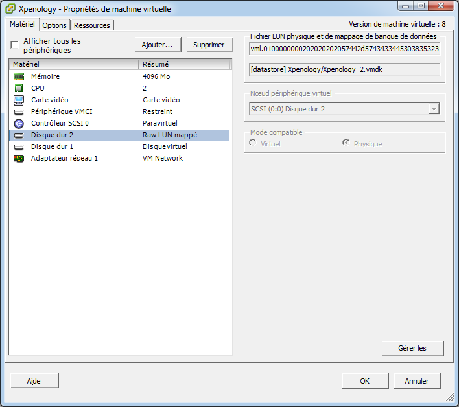The image size is (459, 407).
Task: Maximize the virtual machine properties window
Action: click(421, 6)
